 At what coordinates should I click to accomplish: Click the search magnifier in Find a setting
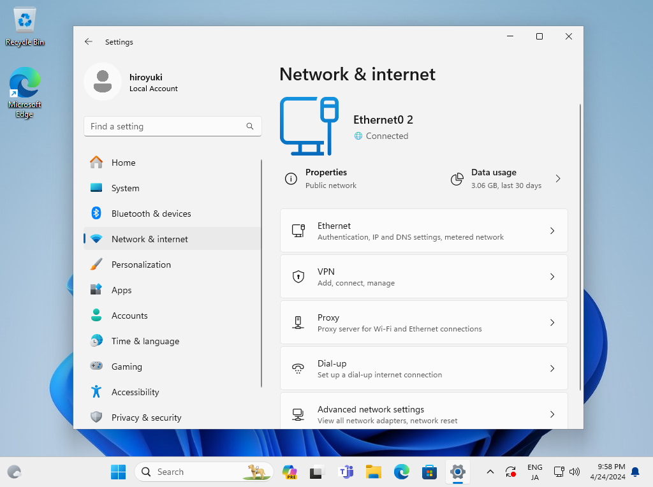(250, 126)
